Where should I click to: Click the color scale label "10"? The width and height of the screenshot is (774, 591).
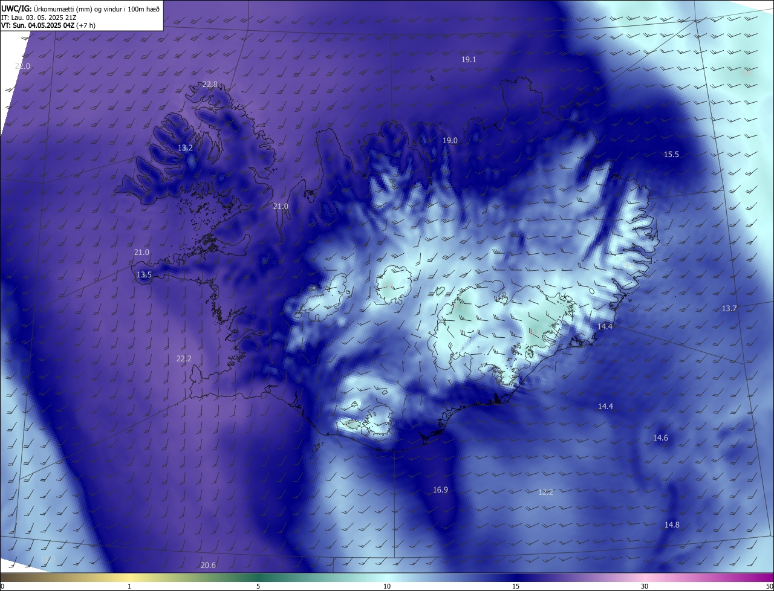387,586
